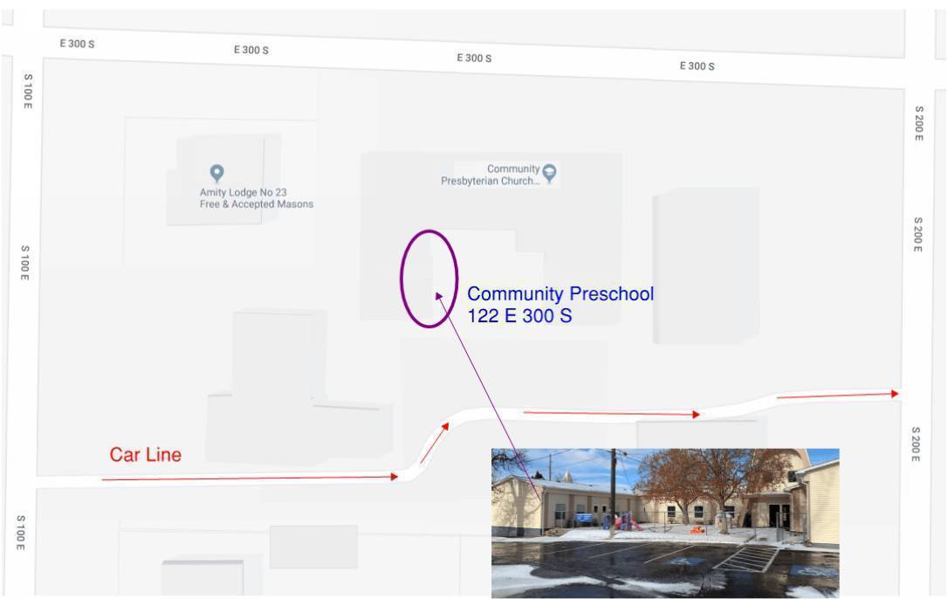The image size is (948, 599).
Task: Select the "122 E 300 S" address text
Action: 519,316
